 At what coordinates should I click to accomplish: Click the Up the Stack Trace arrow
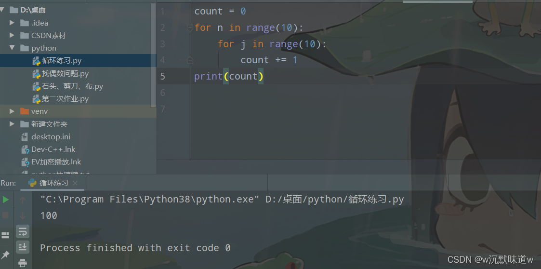click(23, 200)
